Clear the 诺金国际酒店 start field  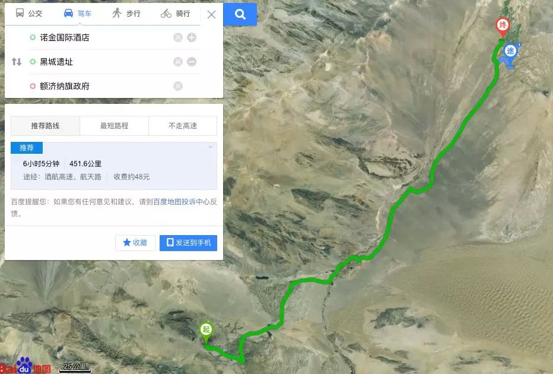point(178,37)
